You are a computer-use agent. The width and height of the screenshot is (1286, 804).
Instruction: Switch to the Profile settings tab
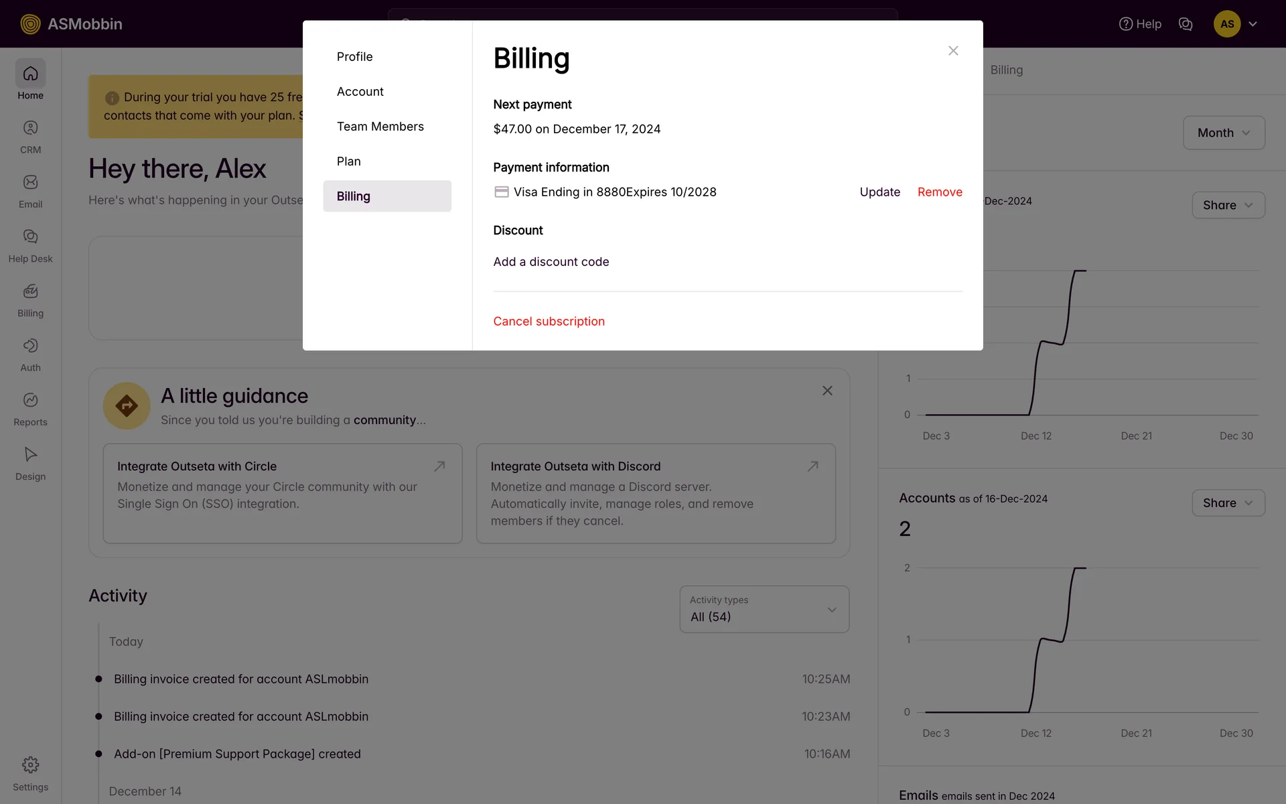[354, 57]
